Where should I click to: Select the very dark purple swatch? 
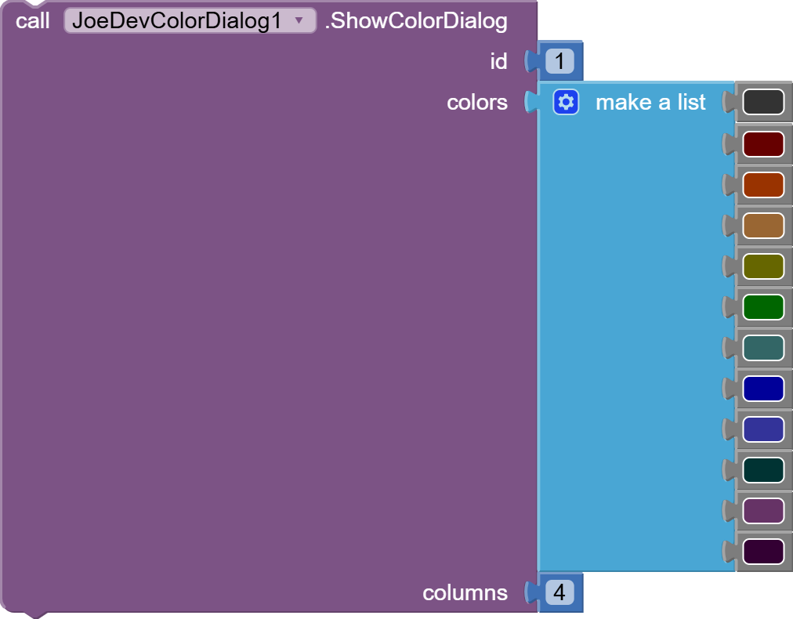[763, 551]
